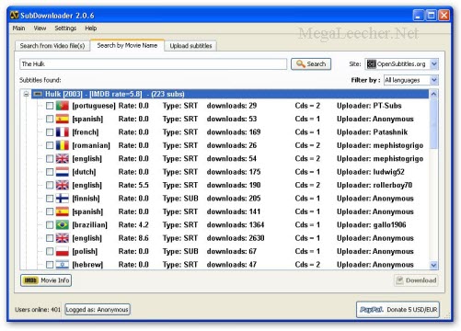Open the Filter by language dropdown
Image resolution: width=461 pixels, height=331 pixels.
[x=433, y=80]
